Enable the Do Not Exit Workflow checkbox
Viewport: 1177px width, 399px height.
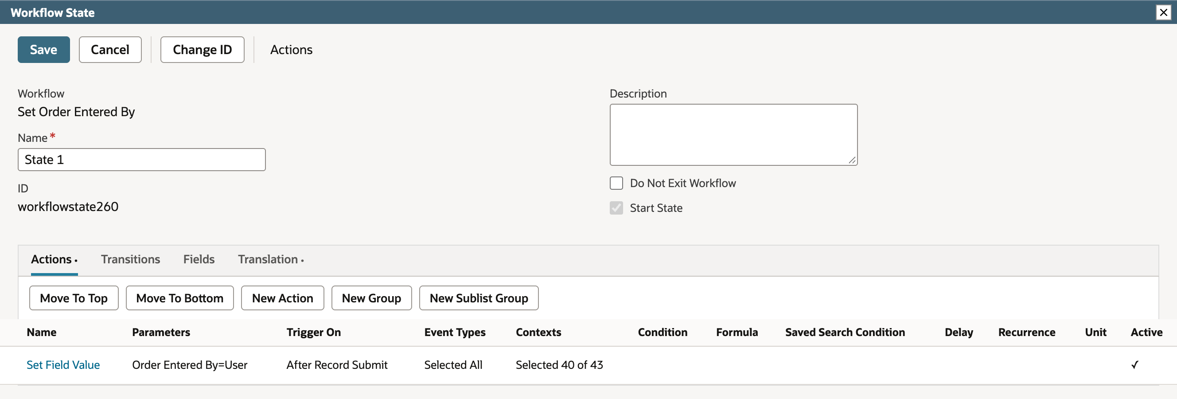(616, 183)
